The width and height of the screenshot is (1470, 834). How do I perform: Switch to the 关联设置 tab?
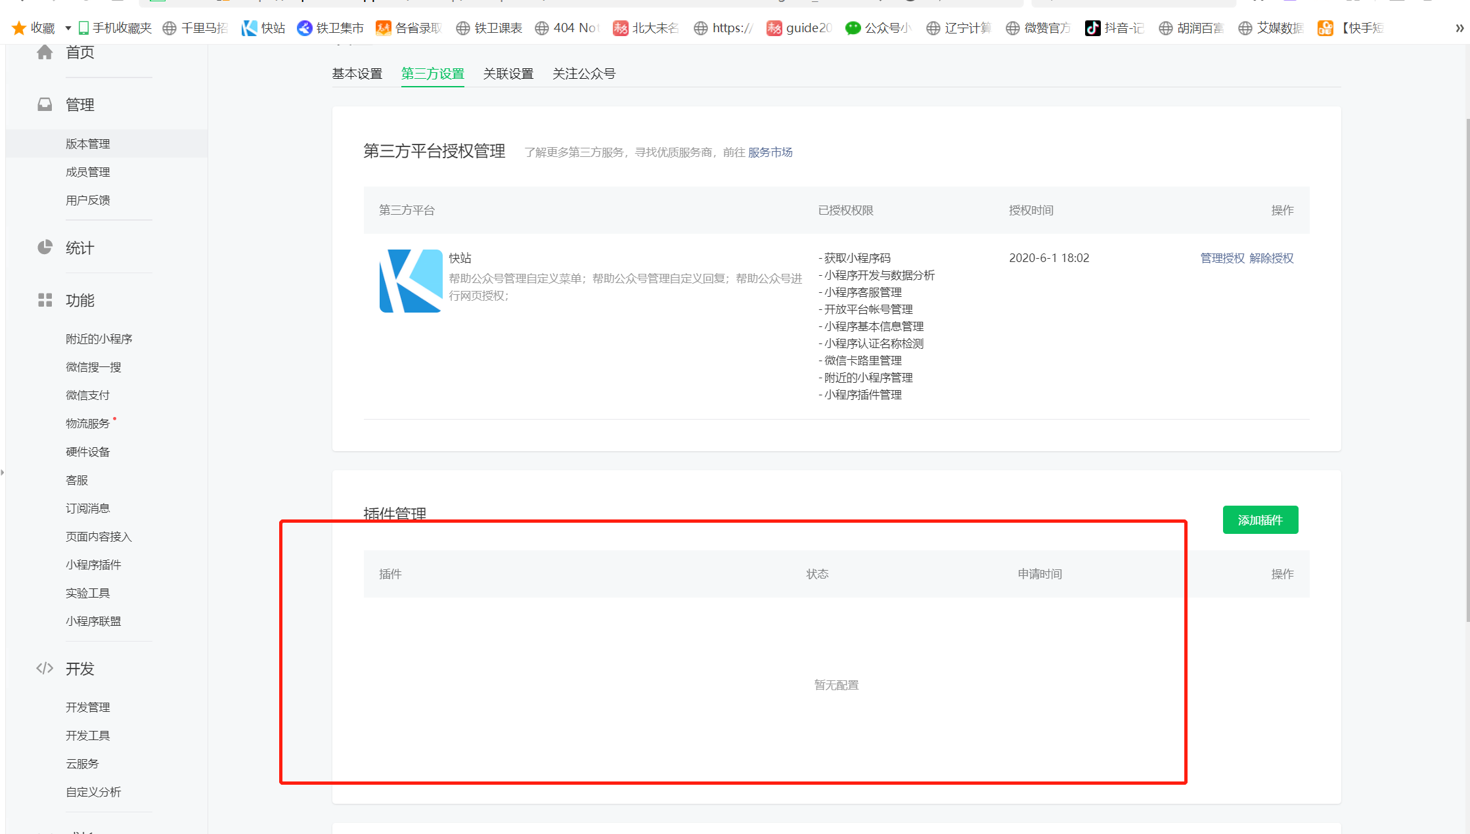508,74
